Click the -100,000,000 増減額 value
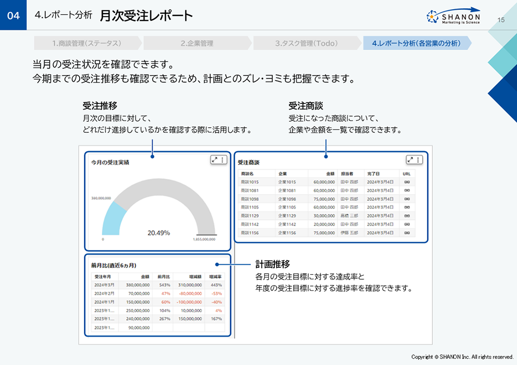This screenshot has height=365, width=517. (x=189, y=302)
